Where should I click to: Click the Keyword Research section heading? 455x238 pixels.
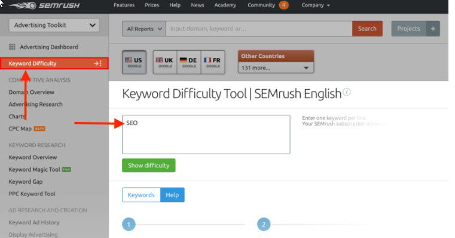[x=37, y=145]
